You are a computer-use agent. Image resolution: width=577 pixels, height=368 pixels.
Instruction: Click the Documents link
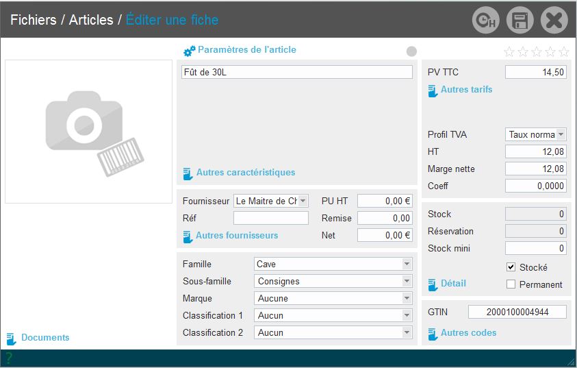point(44,337)
